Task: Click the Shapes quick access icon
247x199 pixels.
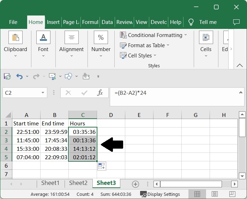Action: click(68, 76)
